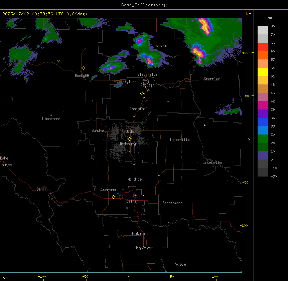Pick the yellow 51-54 dBZ legend swatch

[x=263, y=72]
